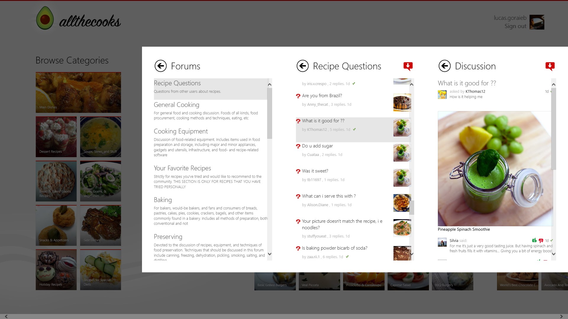Click red speech-bubble icon beside Recipe Questions

(x=408, y=66)
